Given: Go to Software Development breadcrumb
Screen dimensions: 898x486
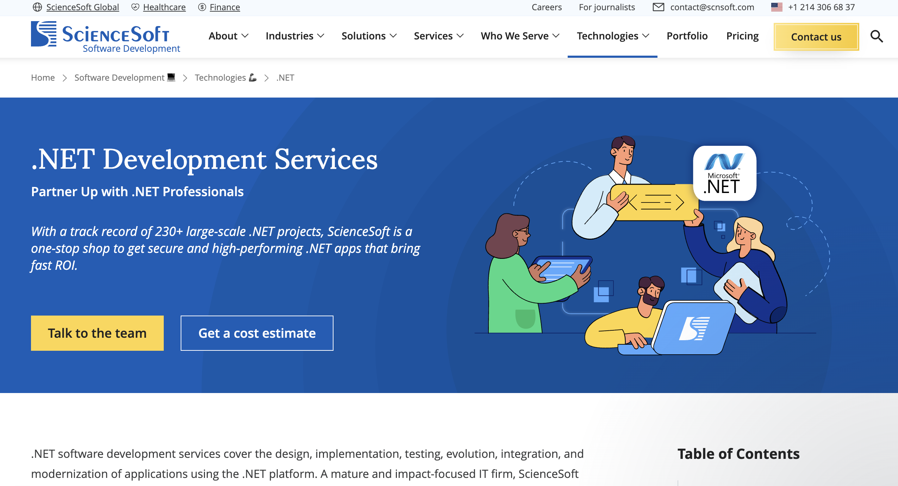Looking at the screenshot, I should click(119, 77).
